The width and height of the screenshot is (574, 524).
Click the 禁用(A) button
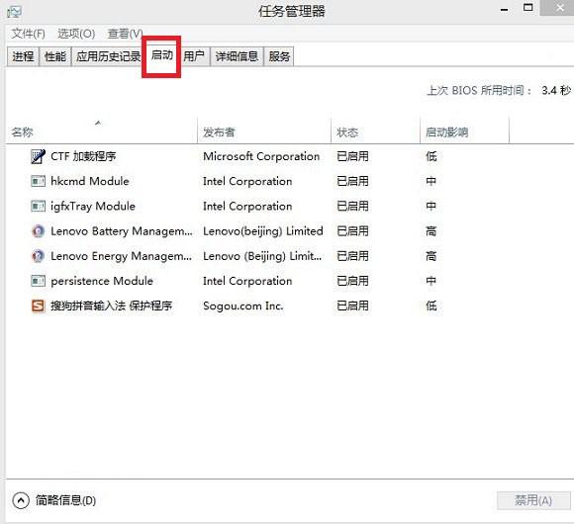(x=533, y=500)
